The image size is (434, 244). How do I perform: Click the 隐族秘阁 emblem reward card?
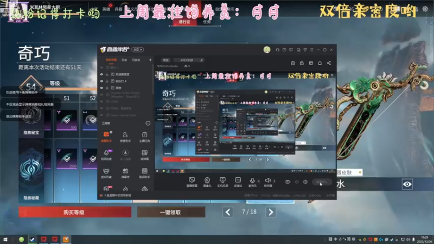[x=31, y=170]
